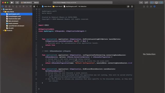
Task: Show the History inspector
Action: [x=147, y=6]
